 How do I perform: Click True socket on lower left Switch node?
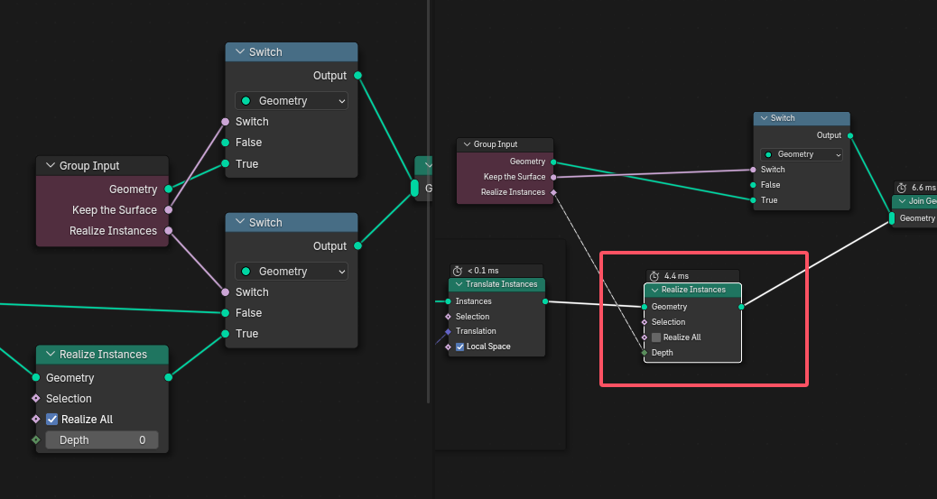click(226, 334)
